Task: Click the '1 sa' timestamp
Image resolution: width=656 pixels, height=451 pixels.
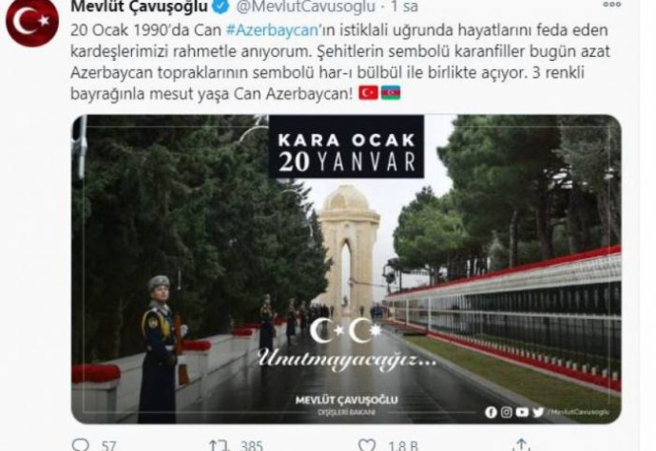Action: tap(404, 7)
